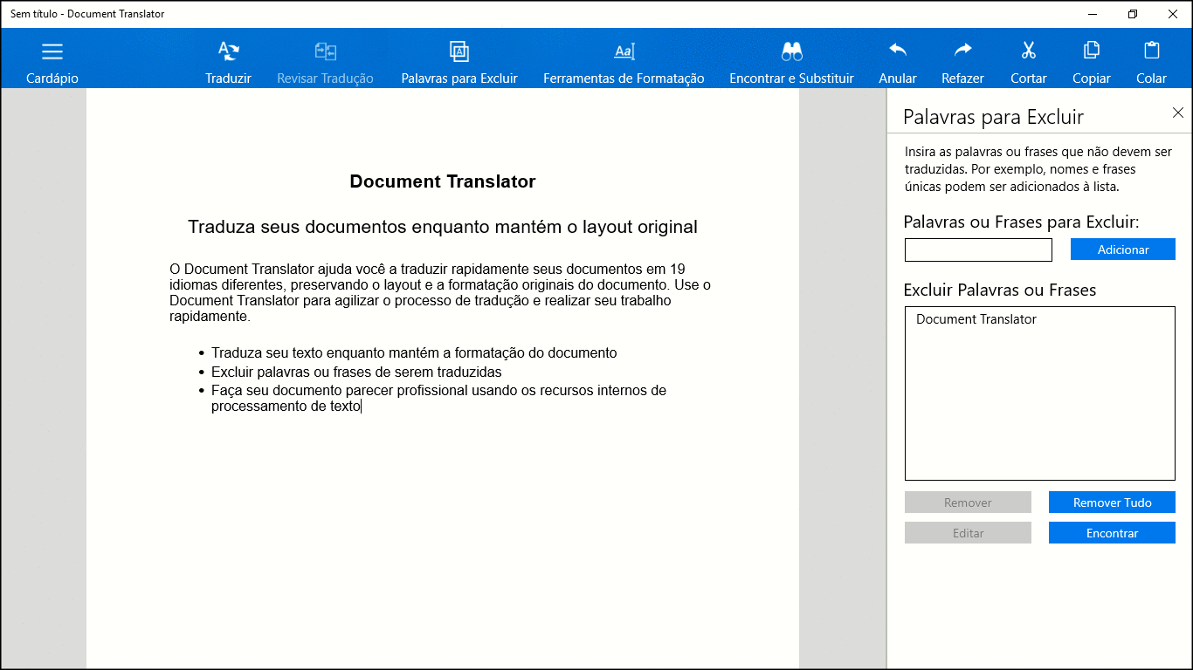The width and height of the screenshot is (1193, 670).
Task: Click the Traduzir translate icon
Action: pos(228,52)
